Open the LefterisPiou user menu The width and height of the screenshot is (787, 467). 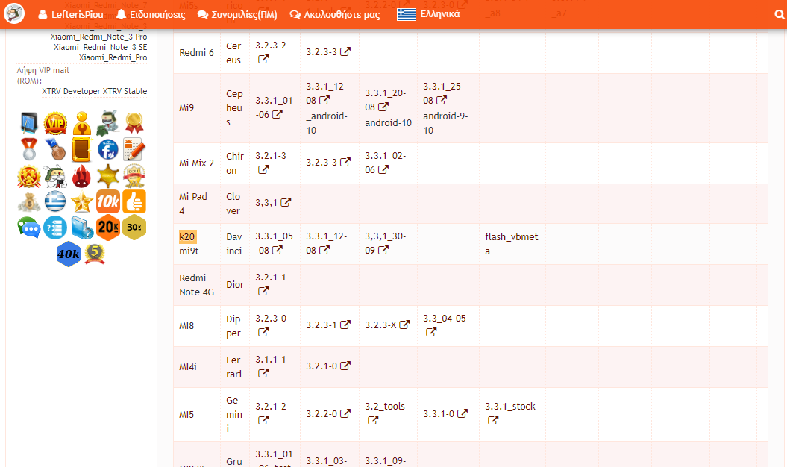pos(71,14)
